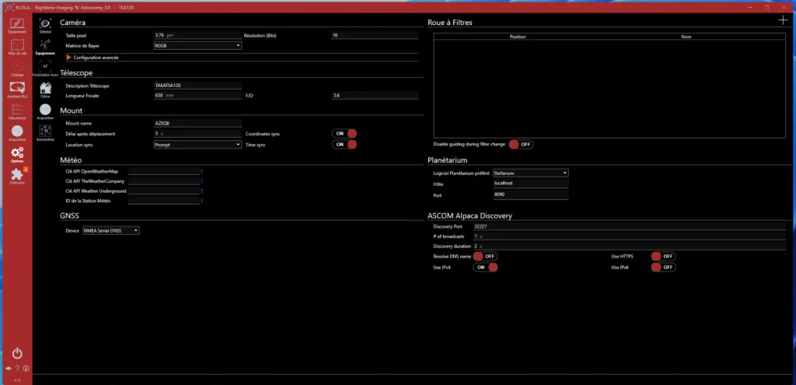Open the Extension plugins section
The image size is (796, 385).
pyautogui.click(x=17, y=174)
